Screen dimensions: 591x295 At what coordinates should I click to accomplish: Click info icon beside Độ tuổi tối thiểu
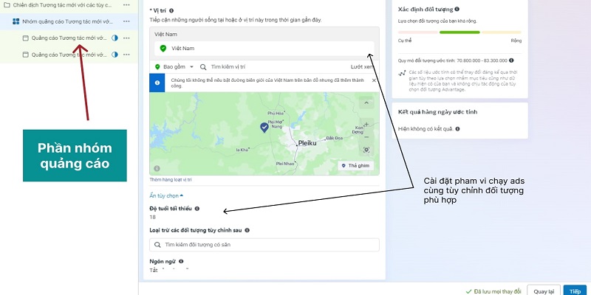197,209
